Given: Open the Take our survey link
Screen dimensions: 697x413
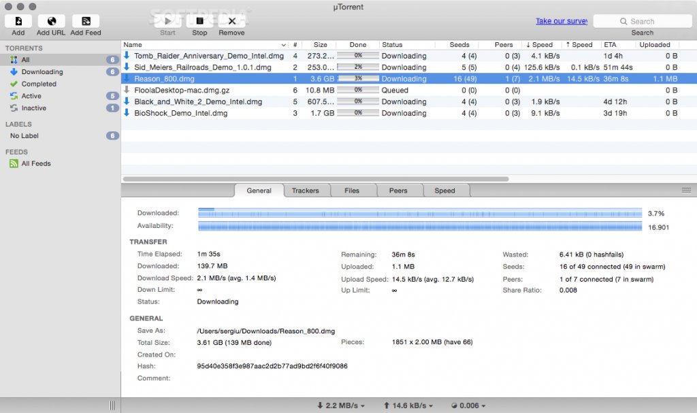Looking at the screenshot, I should coord(562,21).
